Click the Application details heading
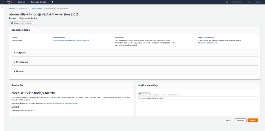Viewport: 265px width, 131px height. click(x=21, y=30)
